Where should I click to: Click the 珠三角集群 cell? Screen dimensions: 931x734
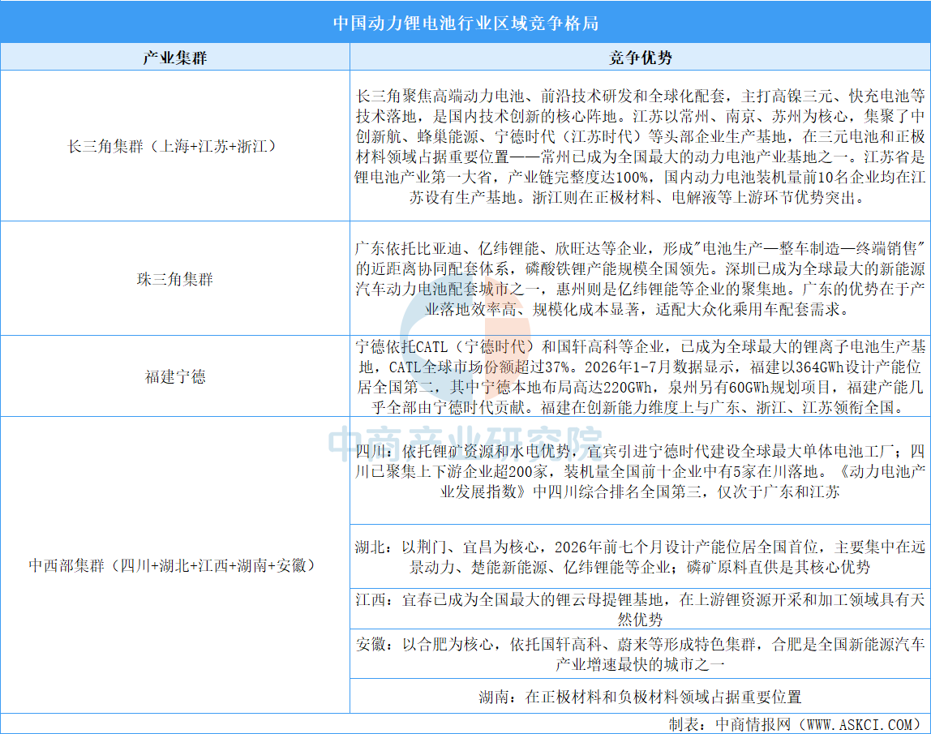coord(174,279)
